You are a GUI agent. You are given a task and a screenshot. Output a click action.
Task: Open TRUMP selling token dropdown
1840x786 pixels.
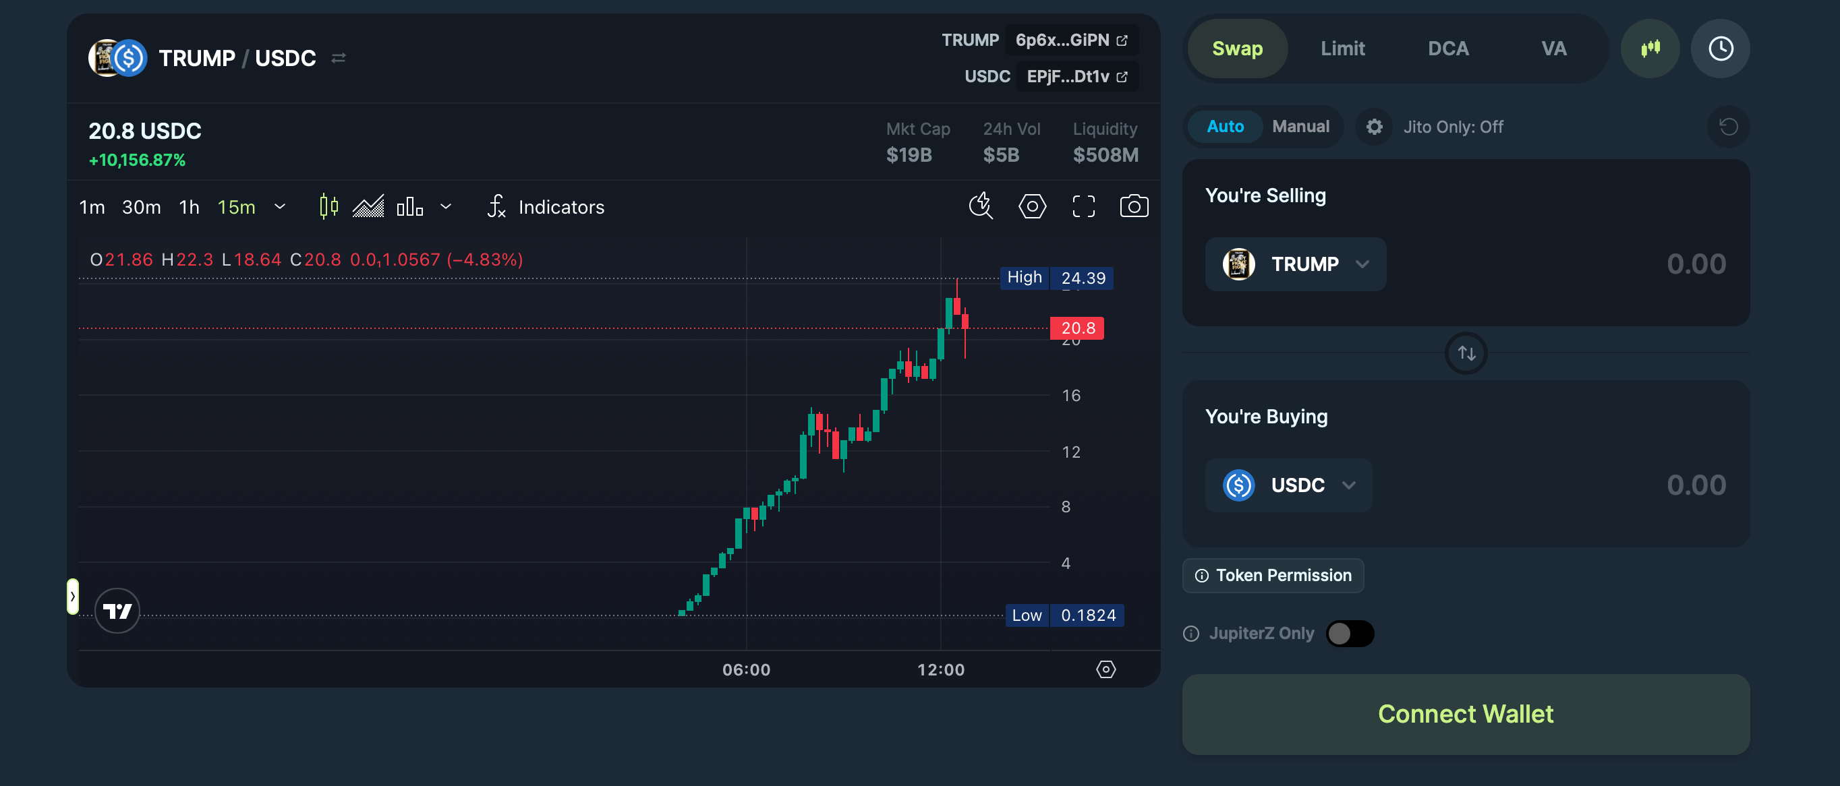pyautogui.click(x=1296, y=264)
